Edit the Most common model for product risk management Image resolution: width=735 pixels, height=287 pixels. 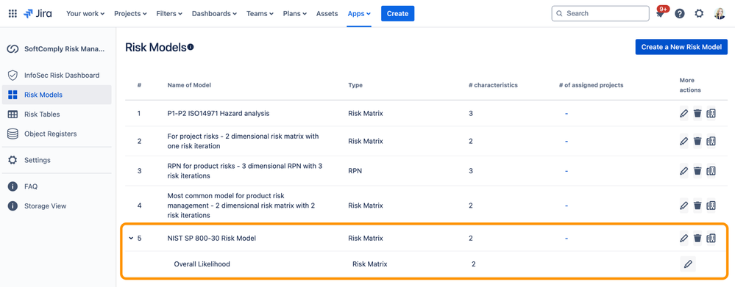(684, 206)
